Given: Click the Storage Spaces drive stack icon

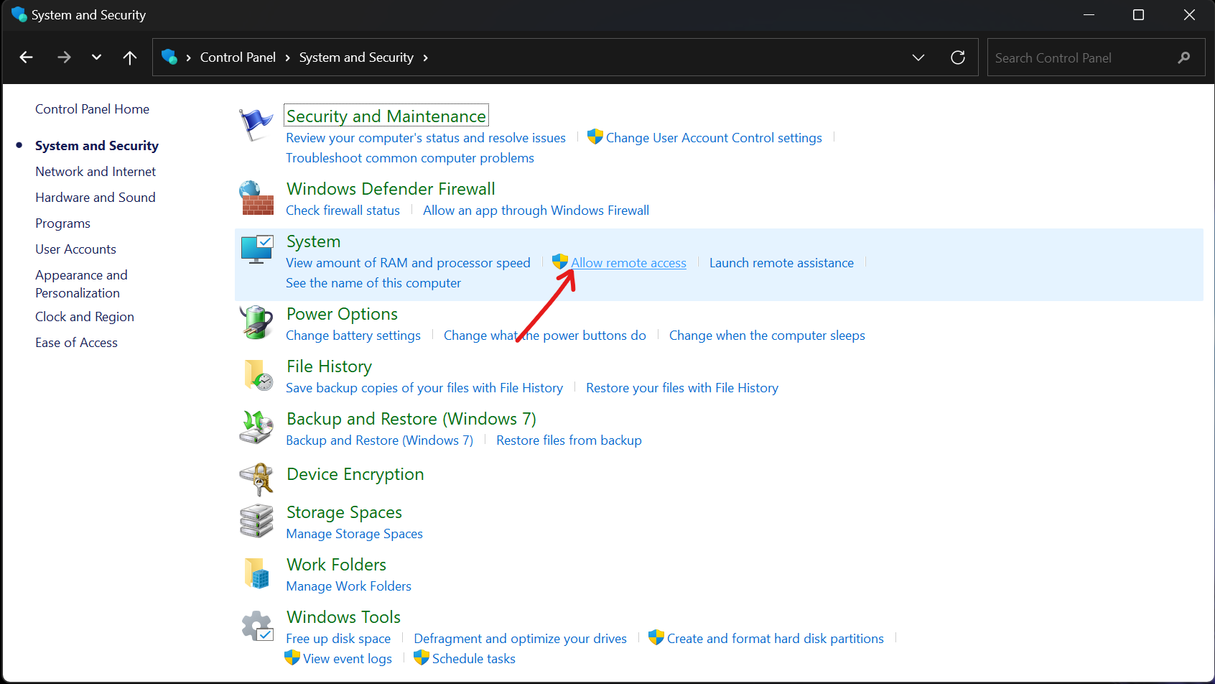Looking at the screenshot, I should (256, 521).
